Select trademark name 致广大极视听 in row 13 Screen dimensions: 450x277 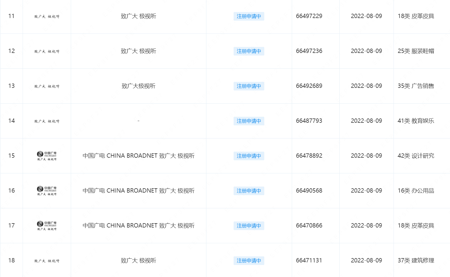coord(138,86)
